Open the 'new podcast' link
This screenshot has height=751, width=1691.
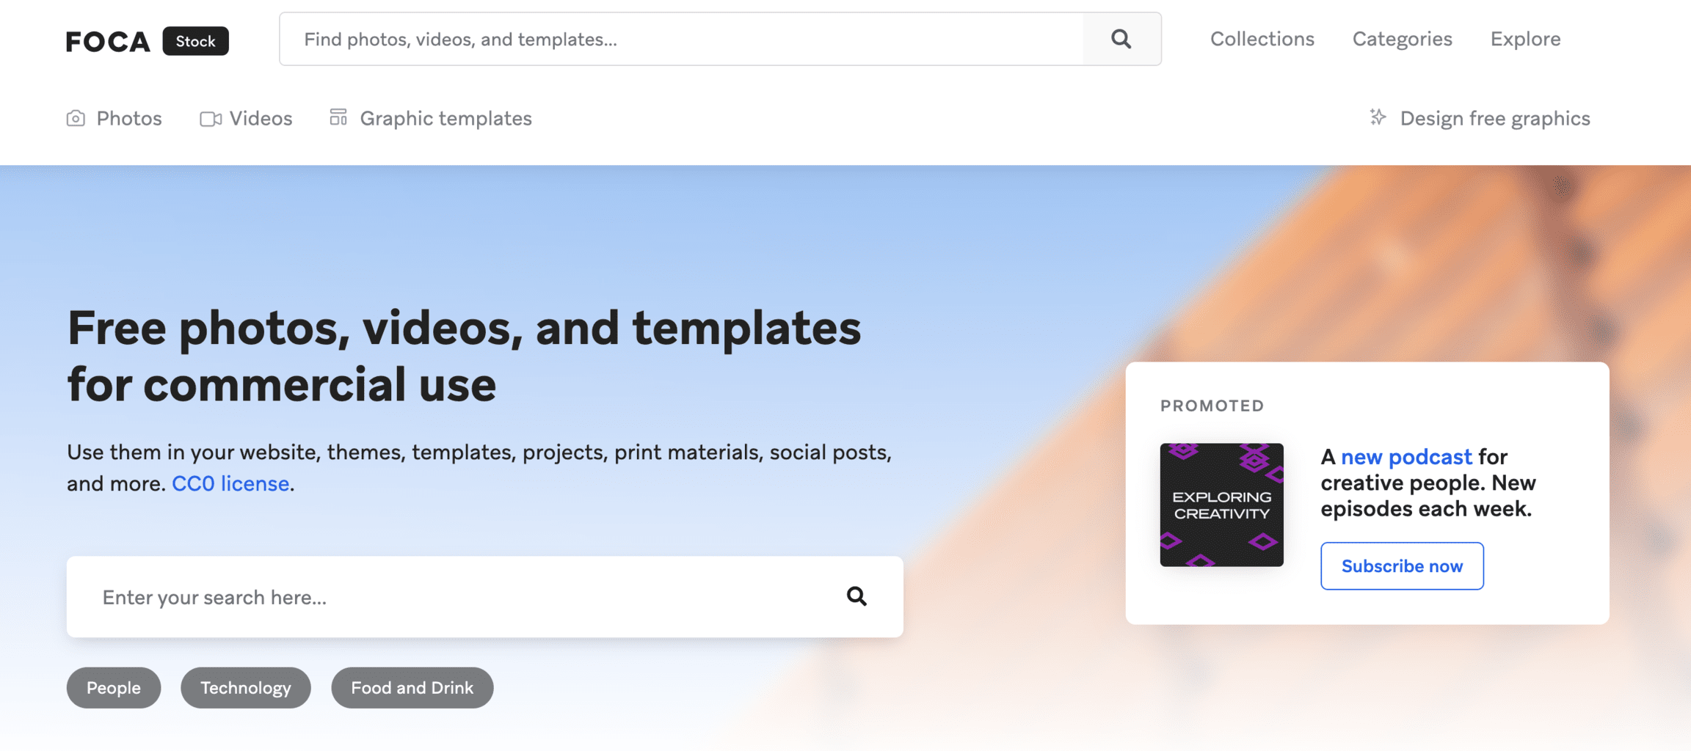1406,457
